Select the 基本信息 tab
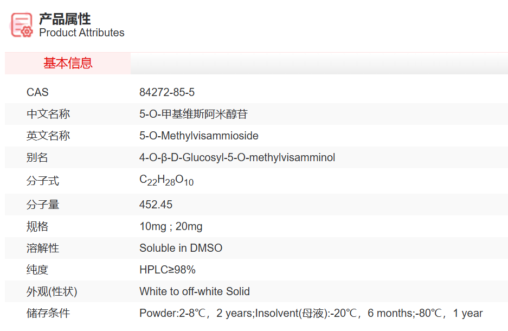 point(68,63)
